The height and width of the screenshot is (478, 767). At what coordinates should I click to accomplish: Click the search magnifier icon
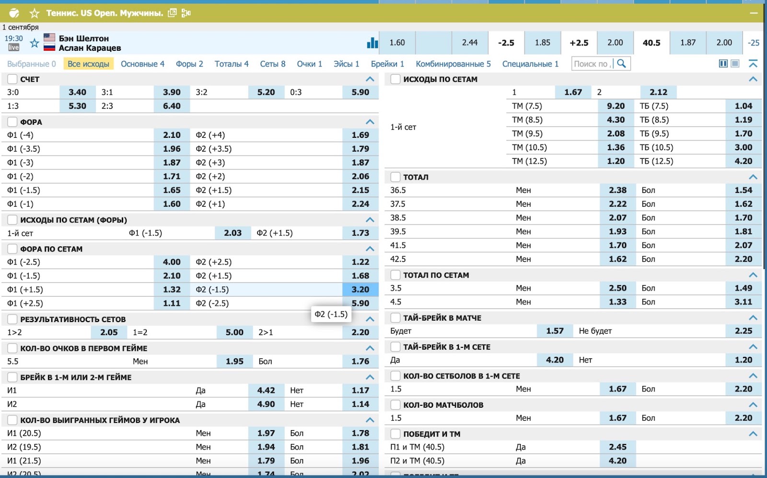click(x=622, y=64)
